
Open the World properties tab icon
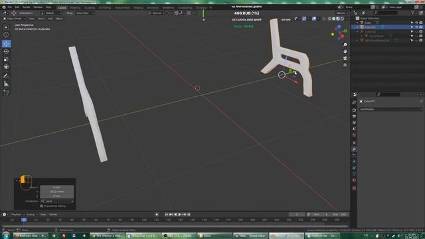(354, 135)
